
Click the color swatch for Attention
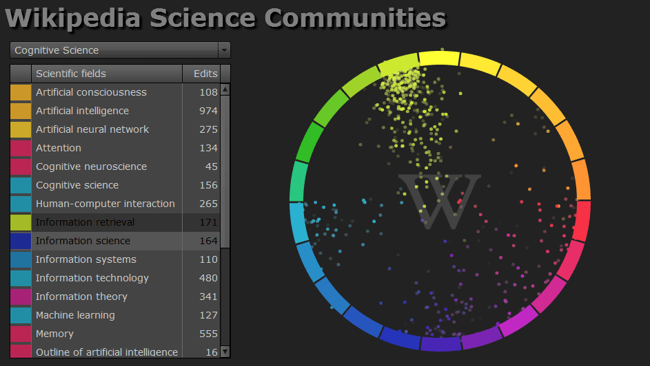coord(21,149)
